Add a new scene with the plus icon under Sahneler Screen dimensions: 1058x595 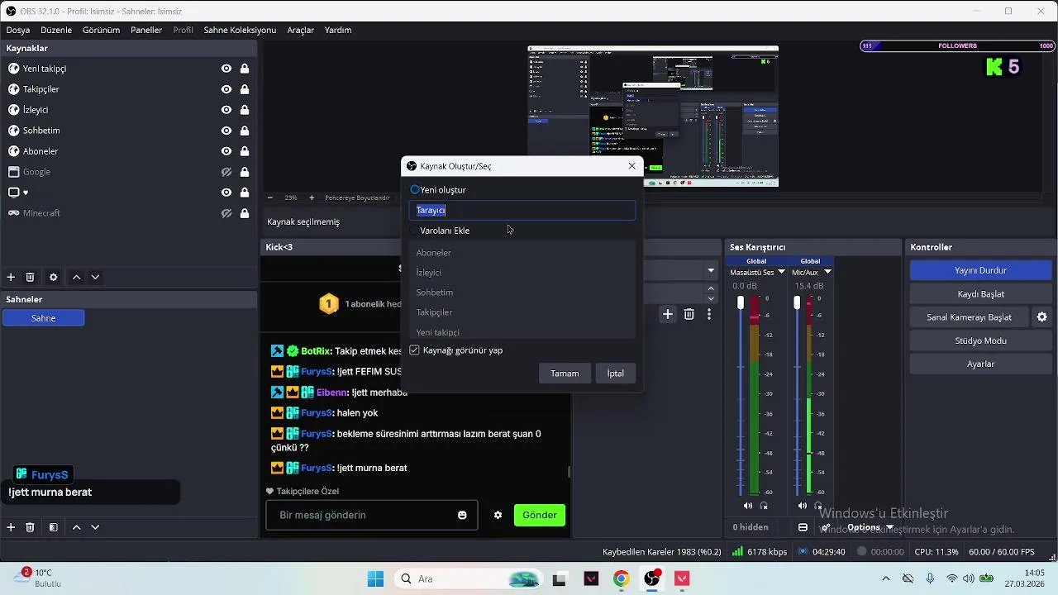click(x=11, y=527)
